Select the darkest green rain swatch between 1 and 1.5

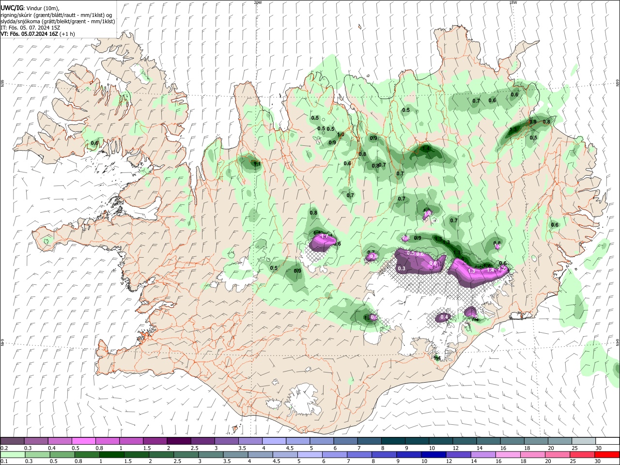pos(111,455)
